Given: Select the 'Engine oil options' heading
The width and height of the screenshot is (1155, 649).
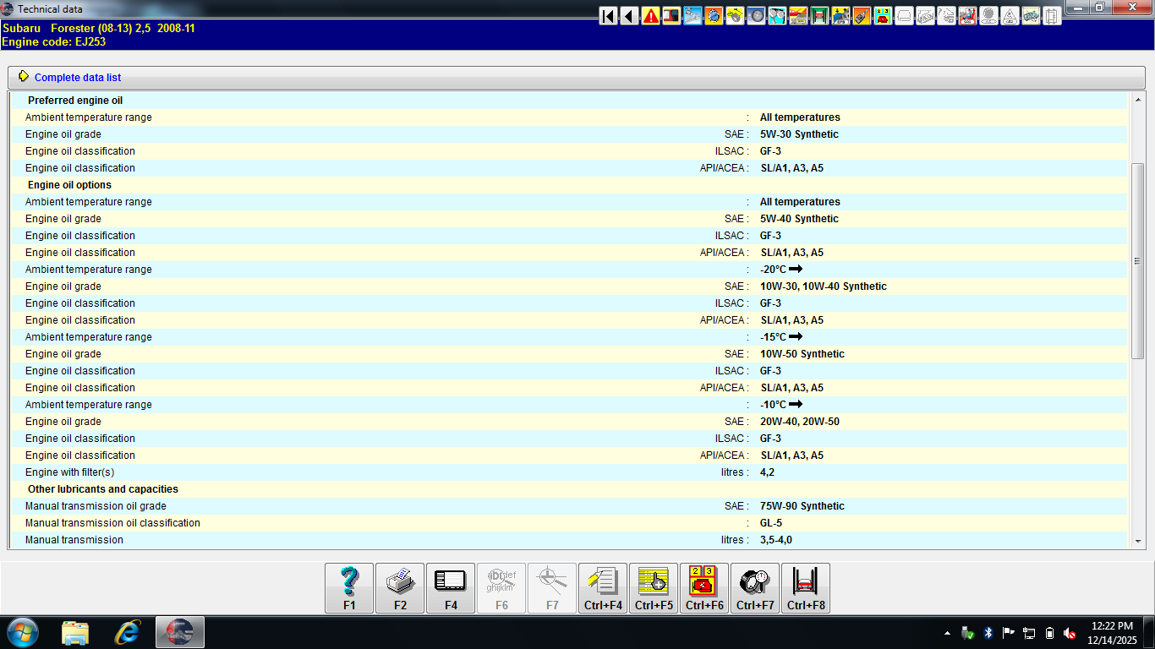Looking at the screenshot, I should click(x=69, y=185).
